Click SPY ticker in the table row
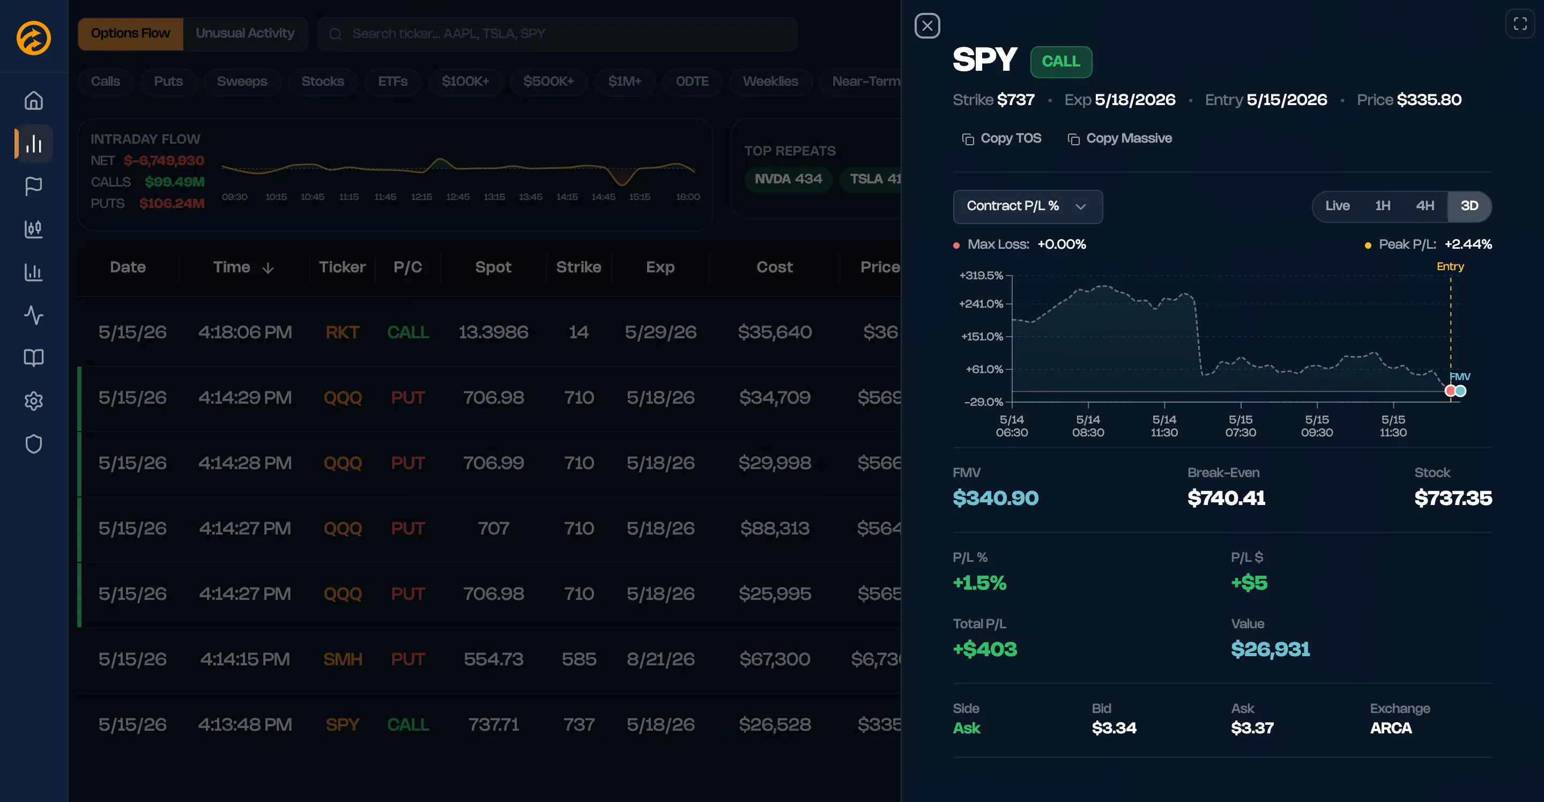 click(x=342, y=725)
